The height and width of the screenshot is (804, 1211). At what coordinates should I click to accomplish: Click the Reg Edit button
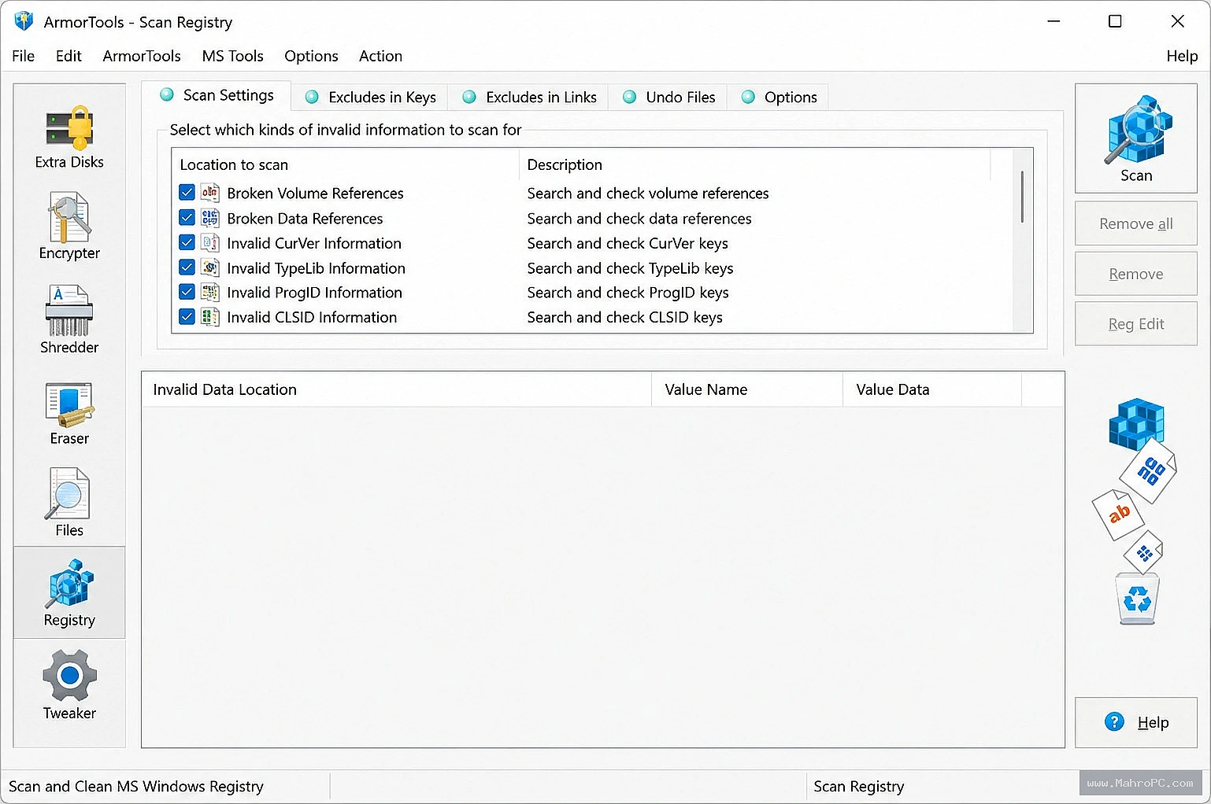click(1135, 324)
